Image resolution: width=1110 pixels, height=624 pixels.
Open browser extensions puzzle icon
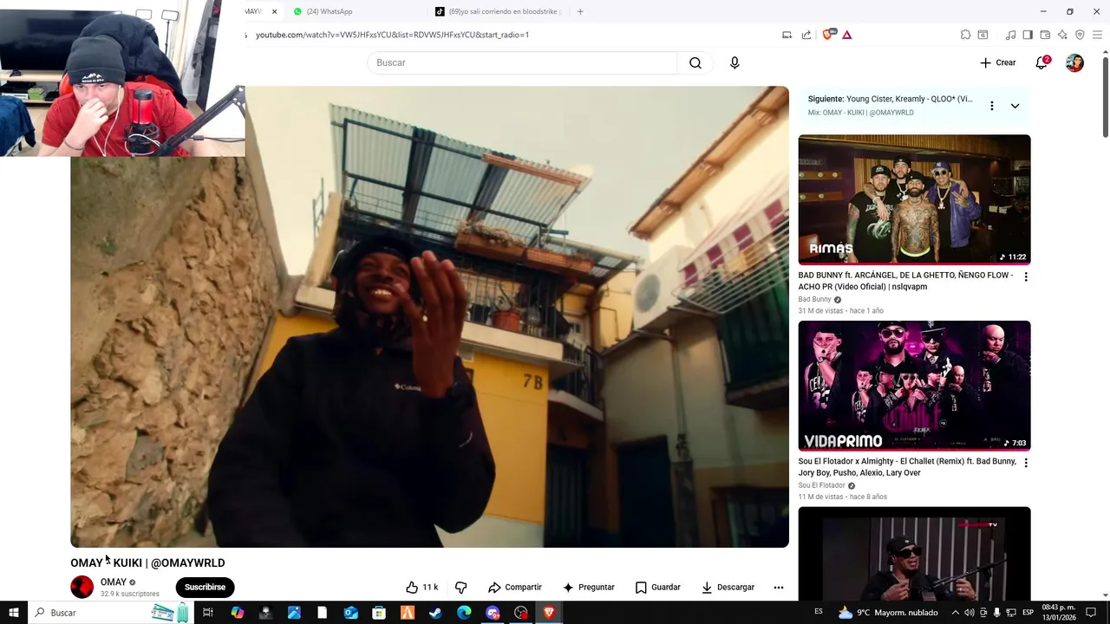coord(965,35)
